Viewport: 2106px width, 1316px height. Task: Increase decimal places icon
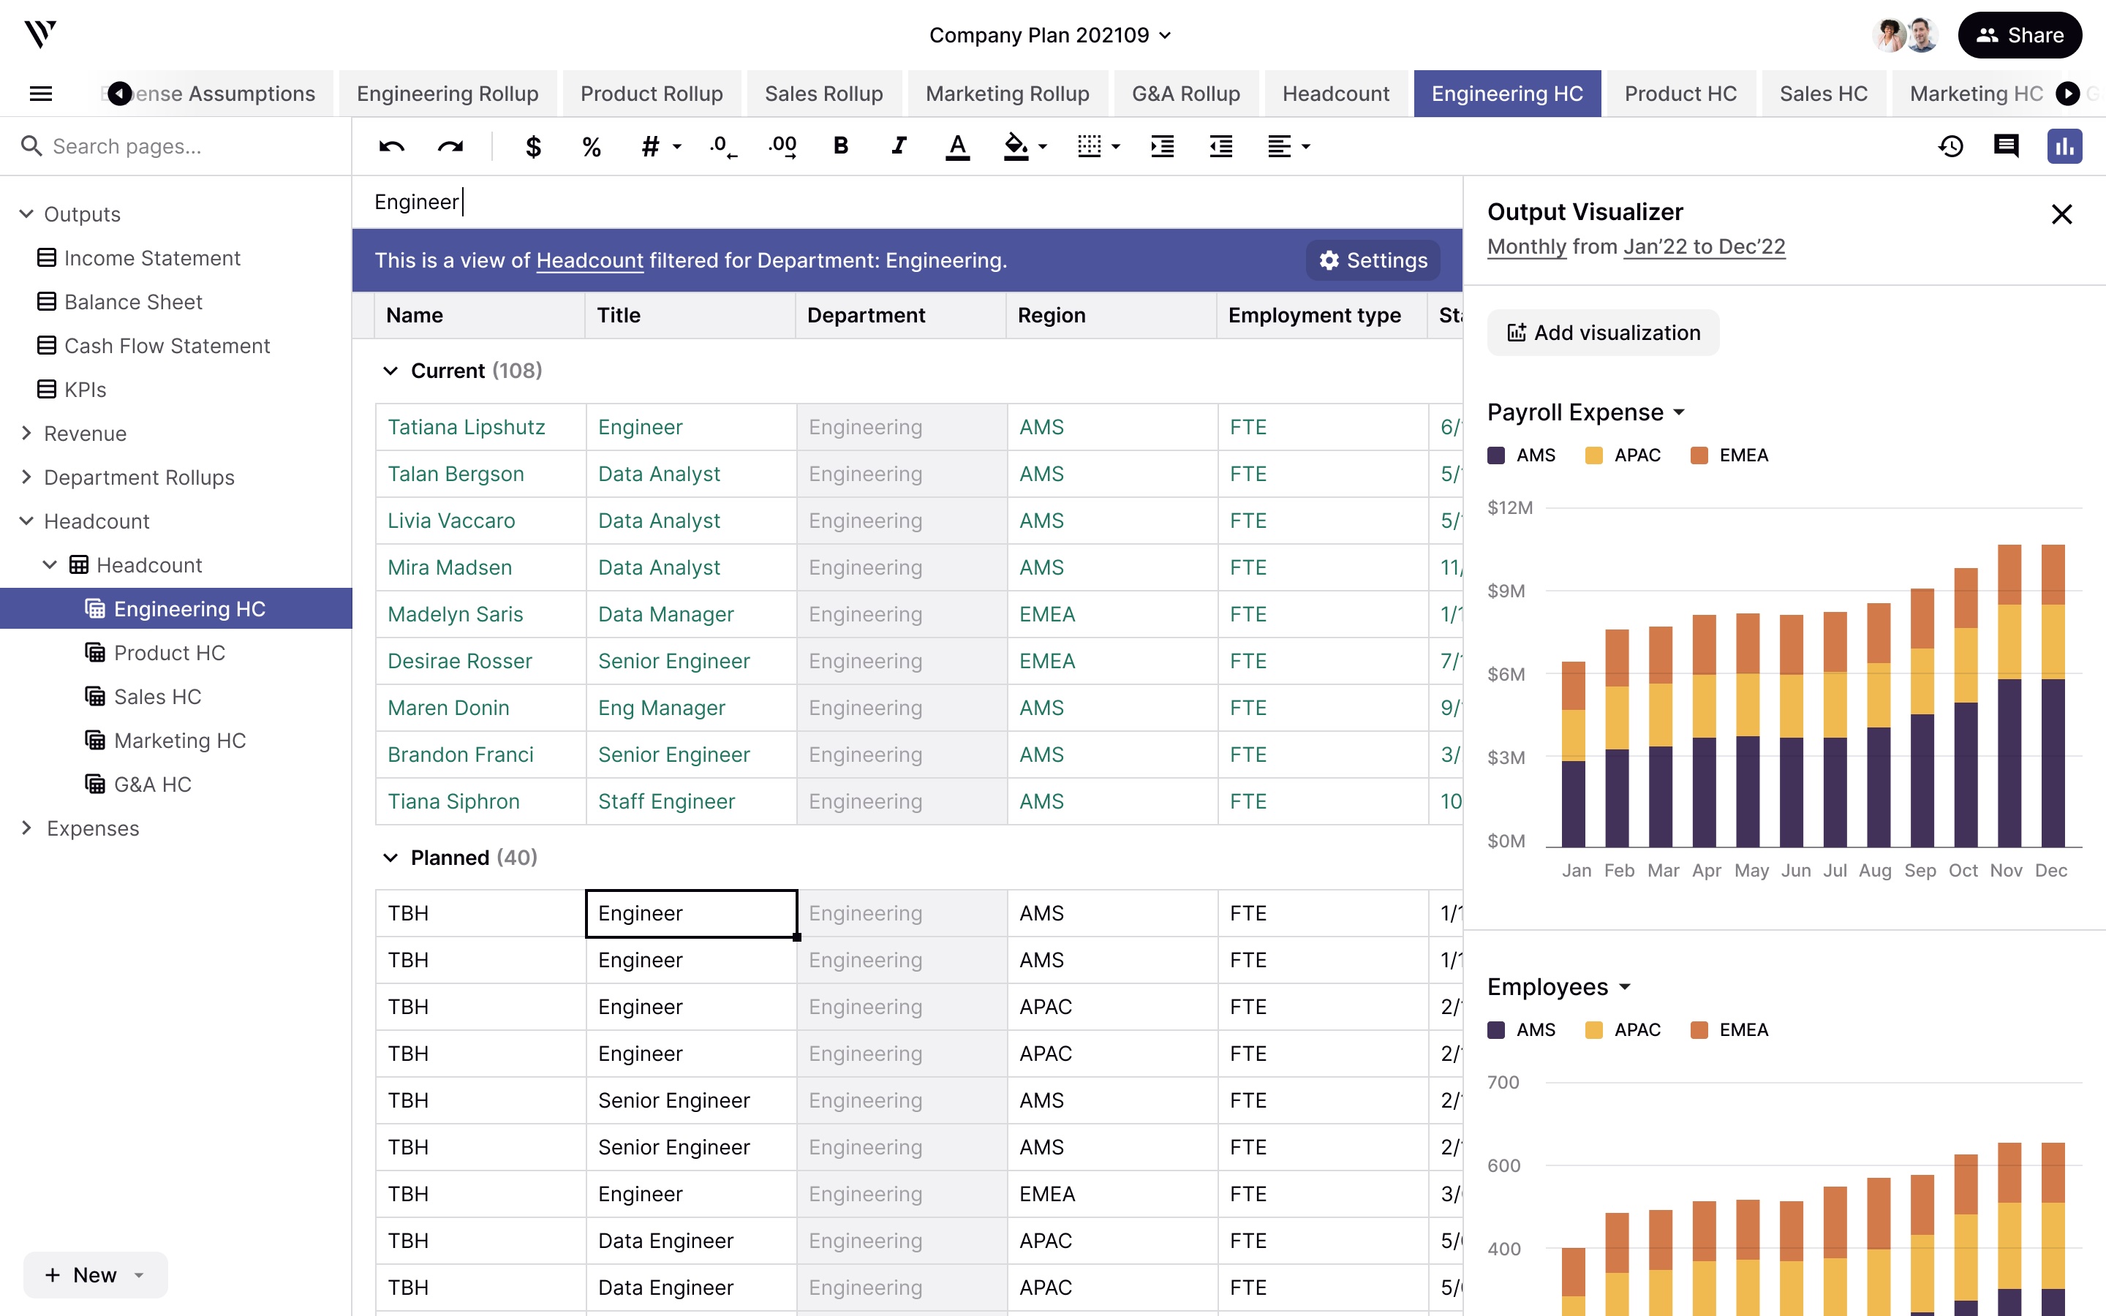[x=782, y=146]
